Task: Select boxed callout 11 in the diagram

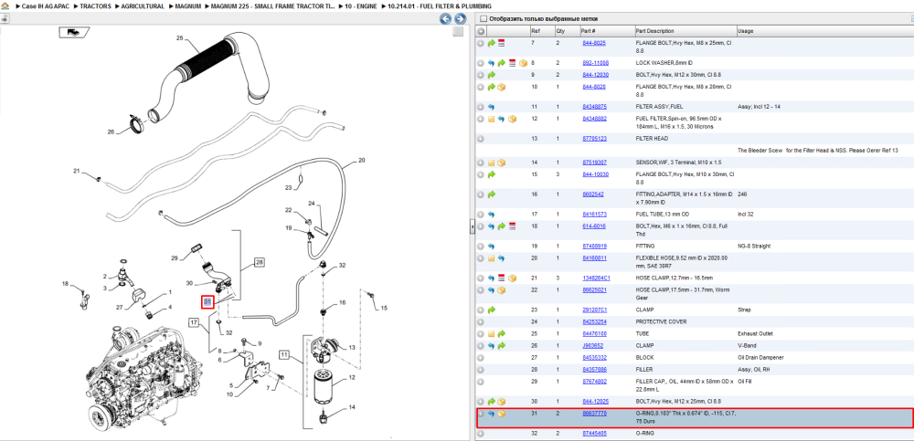Action: pos(284,353)
